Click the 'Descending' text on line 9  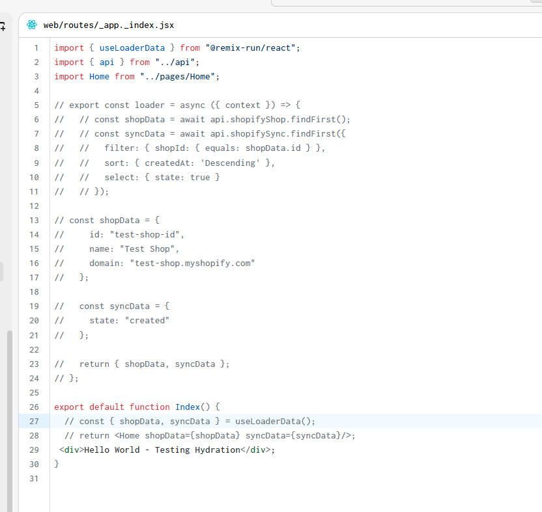coord(230,163)
